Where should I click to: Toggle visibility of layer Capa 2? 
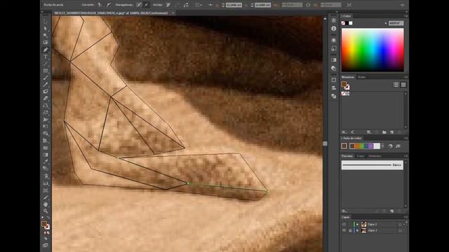[344, 224]
